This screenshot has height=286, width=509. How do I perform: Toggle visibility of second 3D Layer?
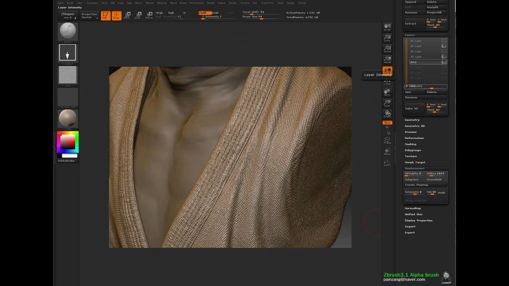(x=444, y=46)
